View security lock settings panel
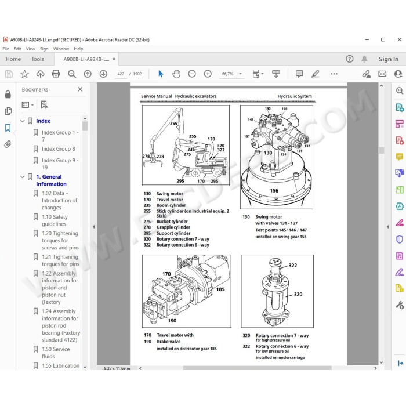406x406 pixels. tap(8, 94)
